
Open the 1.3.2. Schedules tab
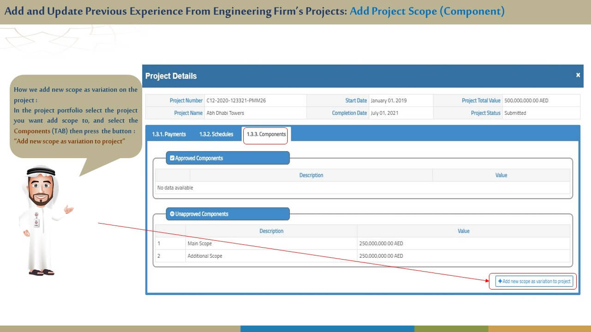click(216, 134)
